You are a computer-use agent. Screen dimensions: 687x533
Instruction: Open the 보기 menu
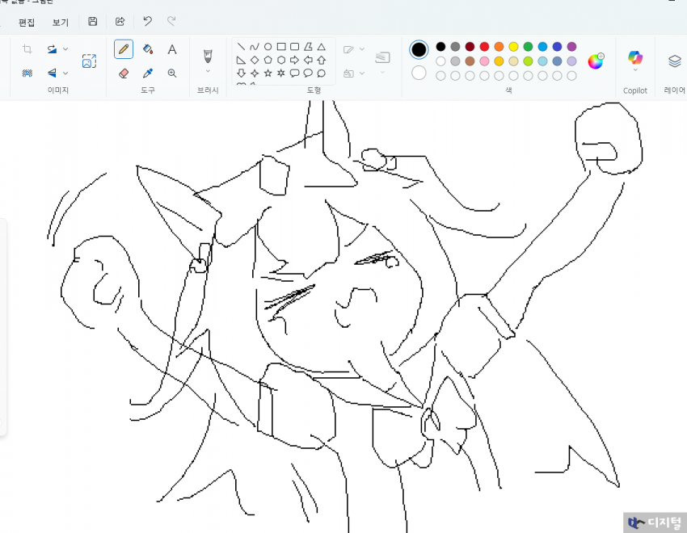[x=61, y=23]
